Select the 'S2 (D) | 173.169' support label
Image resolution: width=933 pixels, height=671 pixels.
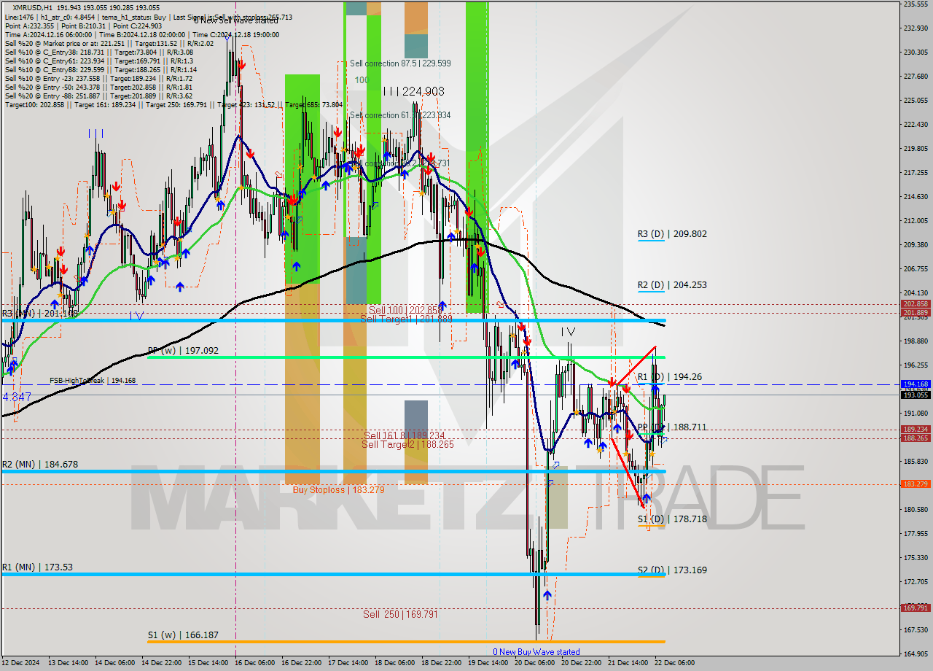(672, 570)
